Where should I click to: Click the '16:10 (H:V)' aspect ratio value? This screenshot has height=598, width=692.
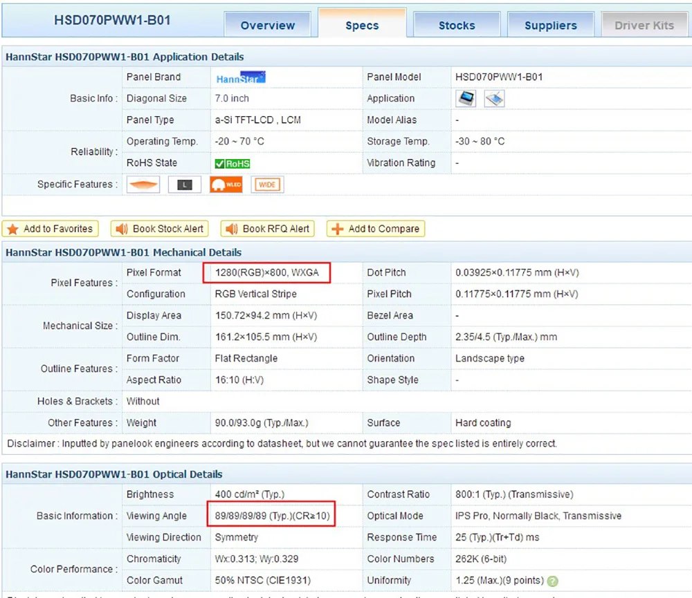coord(239,380)
